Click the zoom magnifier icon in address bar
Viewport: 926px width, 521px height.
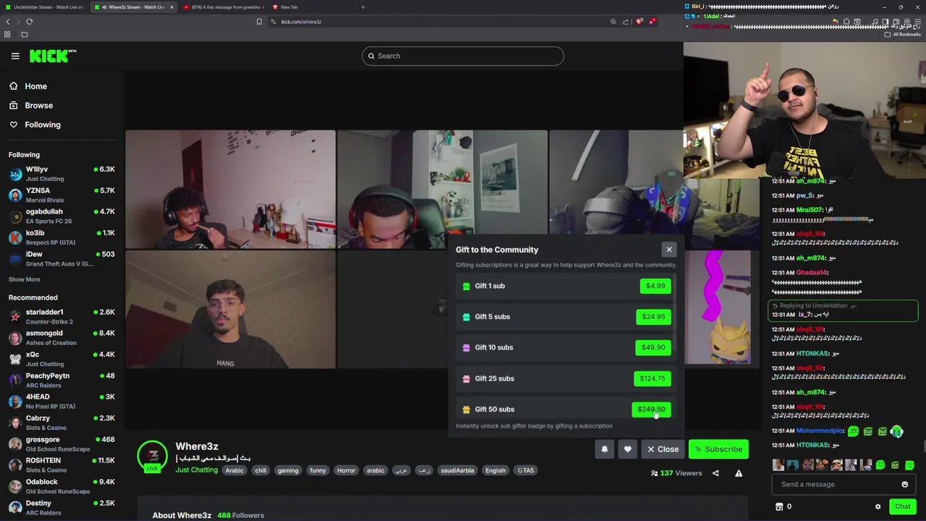click(x=613, y=22)
